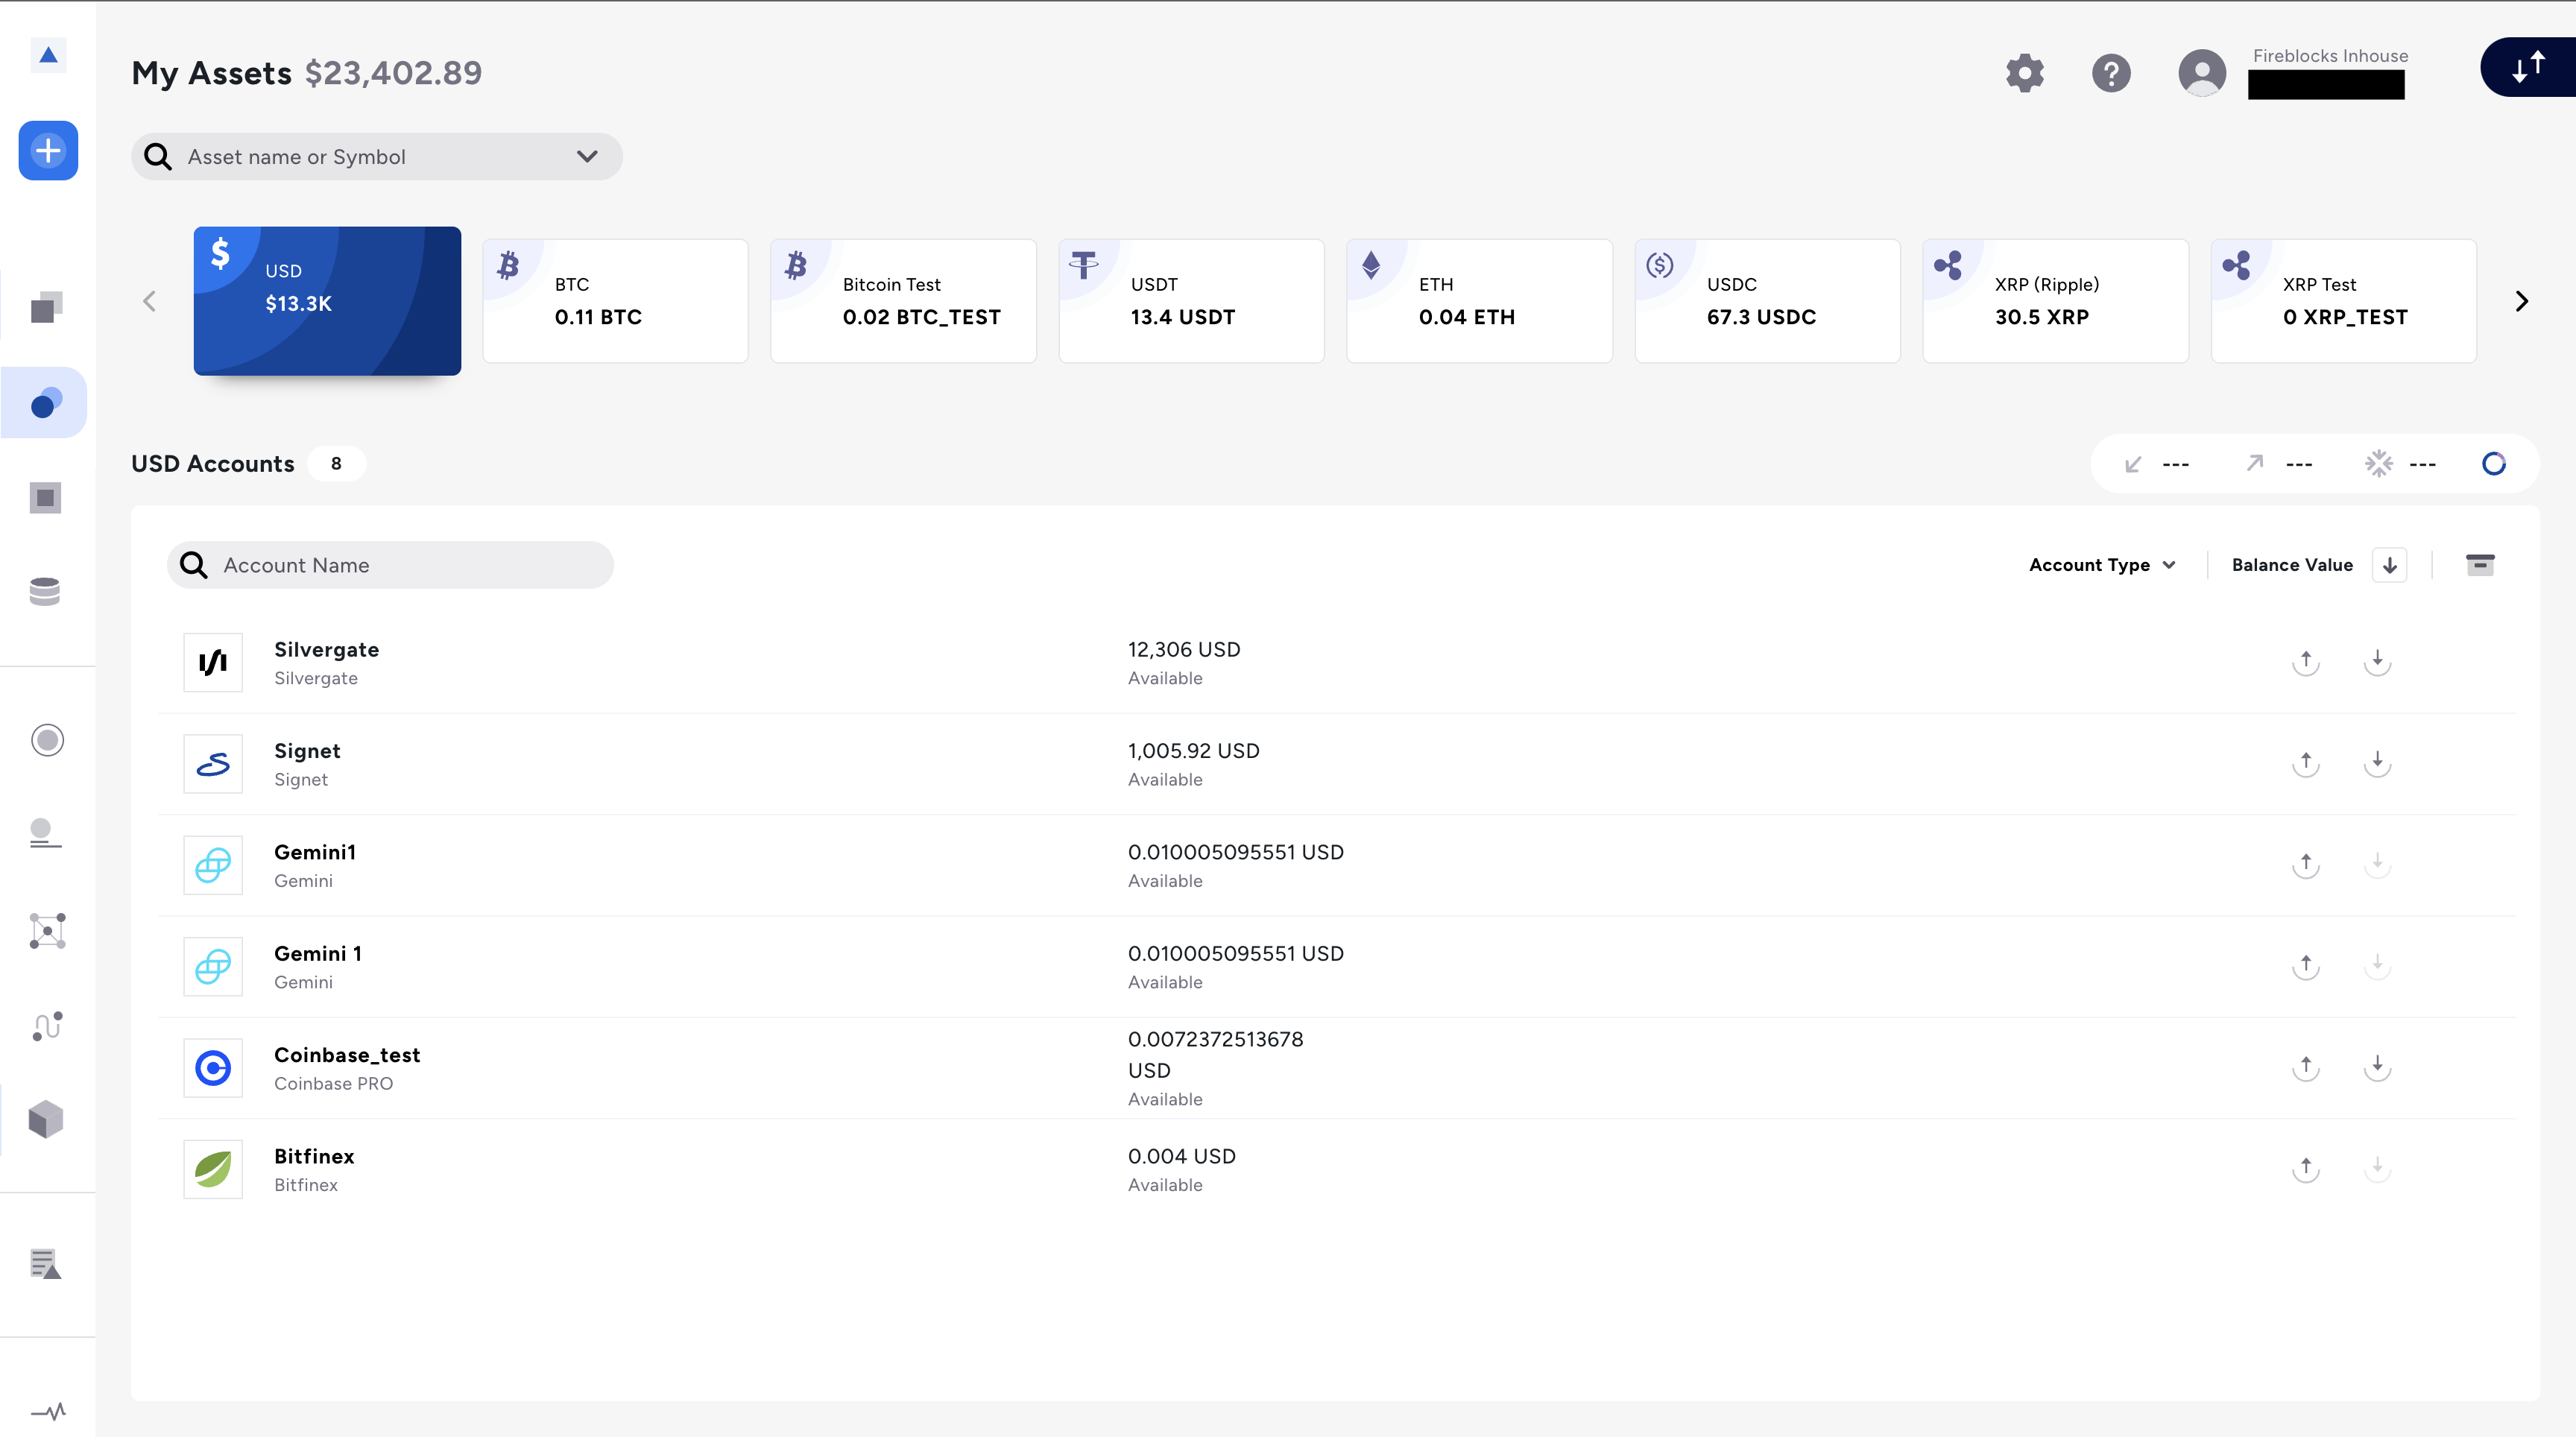The height and width of the screenshot is (1437, 2576).
Task: Click the archive filter icon in accounts table
Action: 2480,565
